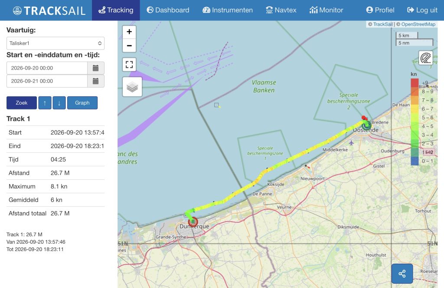Open the Navtex menu item

coord(281,10)
